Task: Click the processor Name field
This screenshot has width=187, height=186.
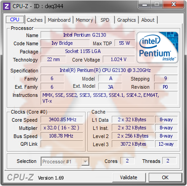Action: click(88, 35)
